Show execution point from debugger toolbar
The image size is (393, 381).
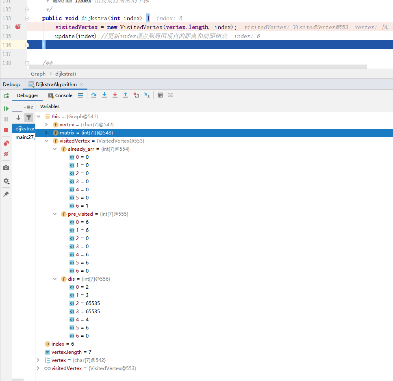point(80,95)
